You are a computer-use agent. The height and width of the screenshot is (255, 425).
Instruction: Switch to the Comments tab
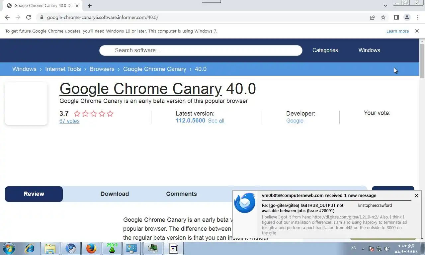(x=182, y=194)
